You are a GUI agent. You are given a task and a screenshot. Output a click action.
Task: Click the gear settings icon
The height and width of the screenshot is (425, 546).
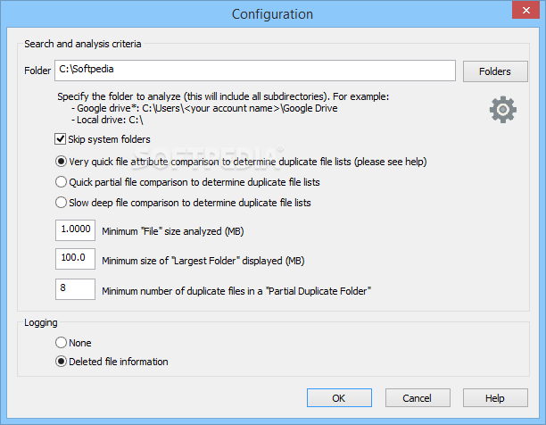[503, 110]
